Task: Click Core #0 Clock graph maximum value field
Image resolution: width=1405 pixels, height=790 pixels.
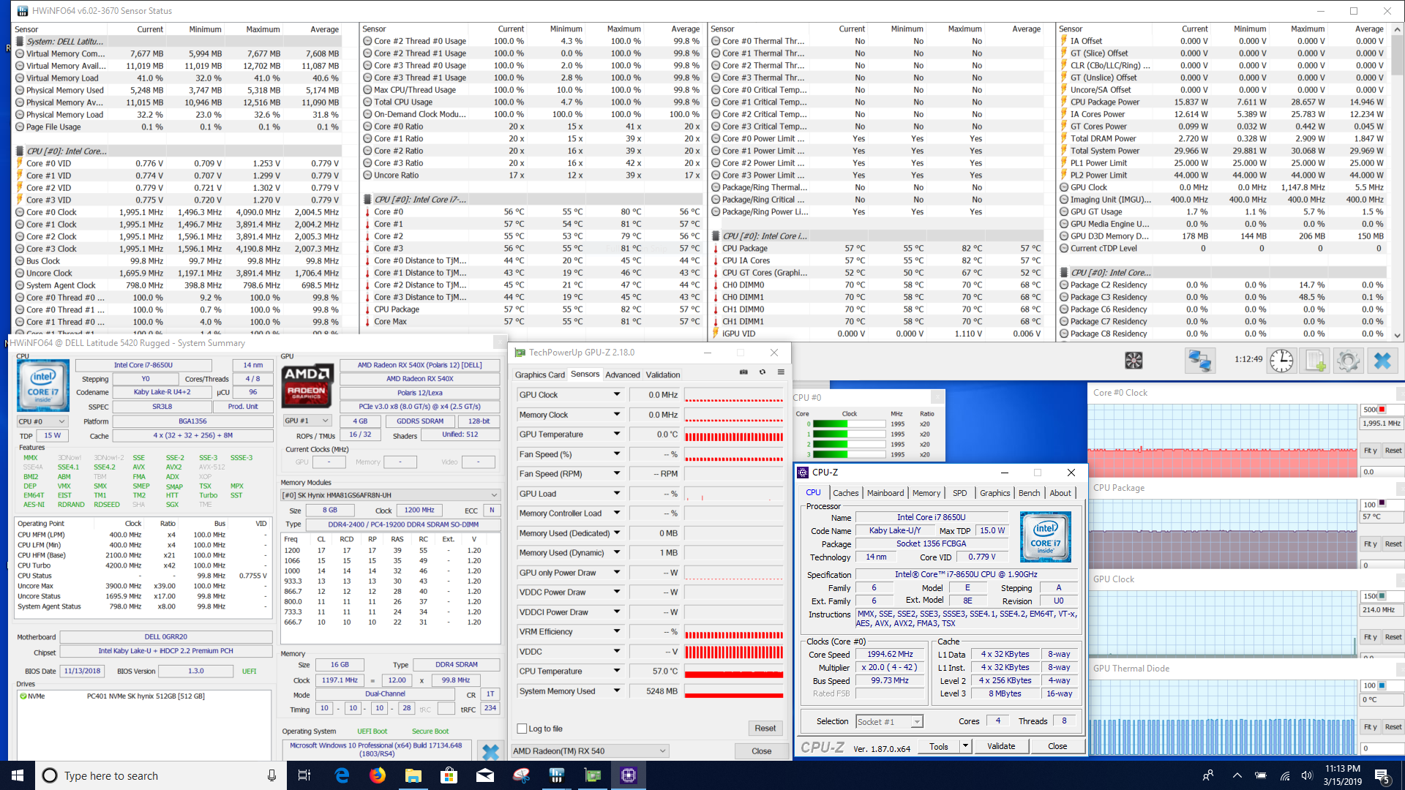Action: tap(1370, 409)
